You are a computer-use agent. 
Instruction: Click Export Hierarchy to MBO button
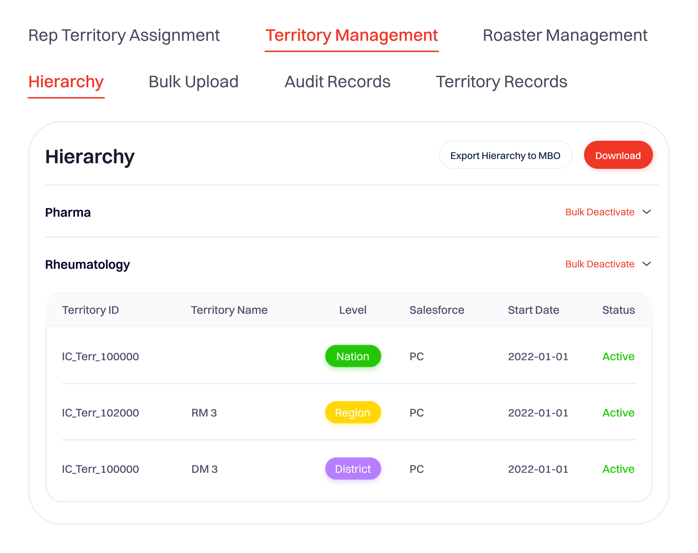[505, 155]
